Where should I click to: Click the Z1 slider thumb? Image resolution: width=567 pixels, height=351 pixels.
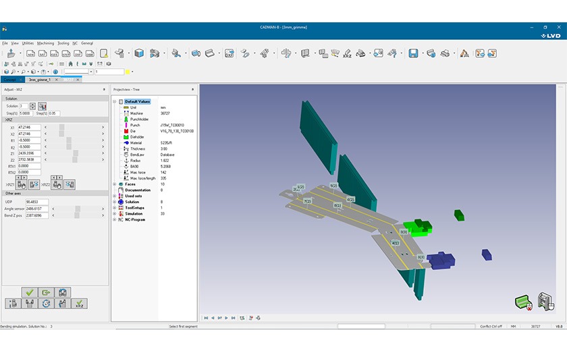(x=76, y=153)
